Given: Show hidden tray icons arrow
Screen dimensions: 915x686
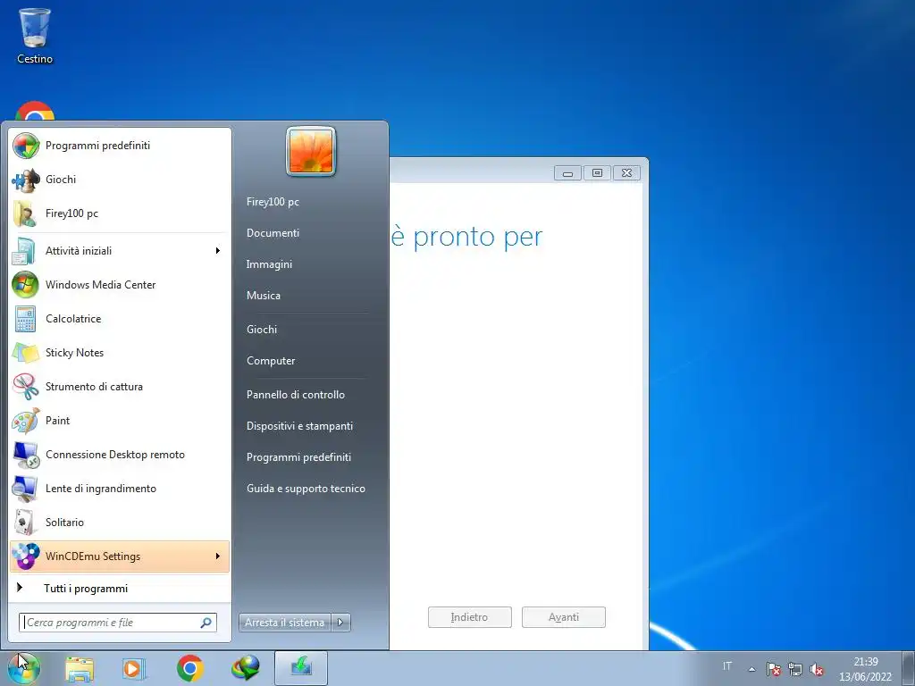Looking at the screenshot, I should [751, 669].
